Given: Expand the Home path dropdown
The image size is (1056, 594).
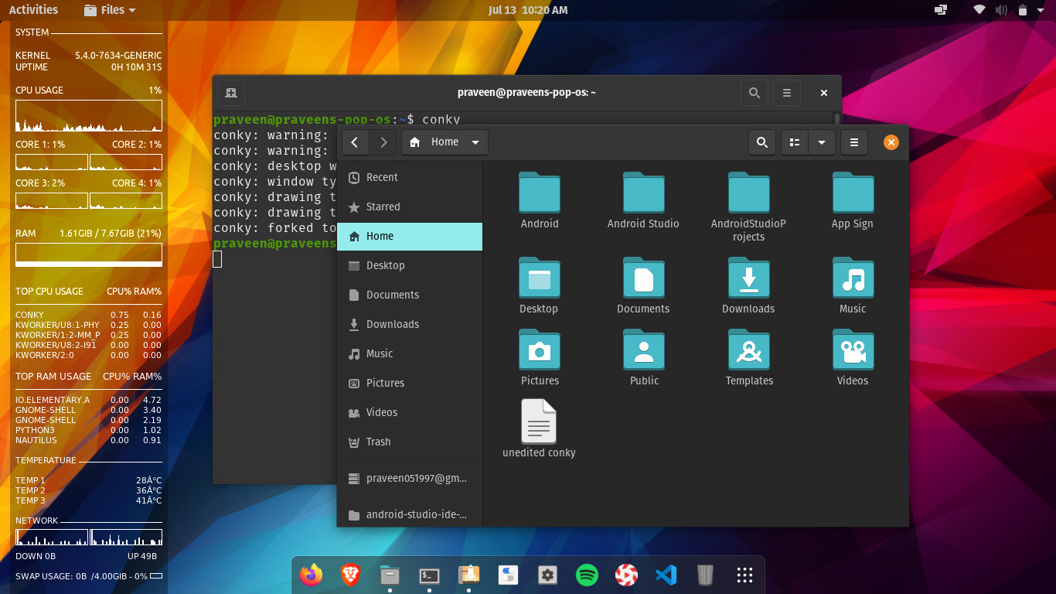Looking at the screenshot, I should click(x=475, y=142).
